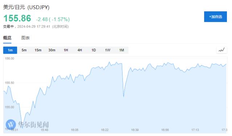The width and height of the screenshot is (232, 136).
Task: Switch to the 图表 chart tab
Action: pos(25,38)
